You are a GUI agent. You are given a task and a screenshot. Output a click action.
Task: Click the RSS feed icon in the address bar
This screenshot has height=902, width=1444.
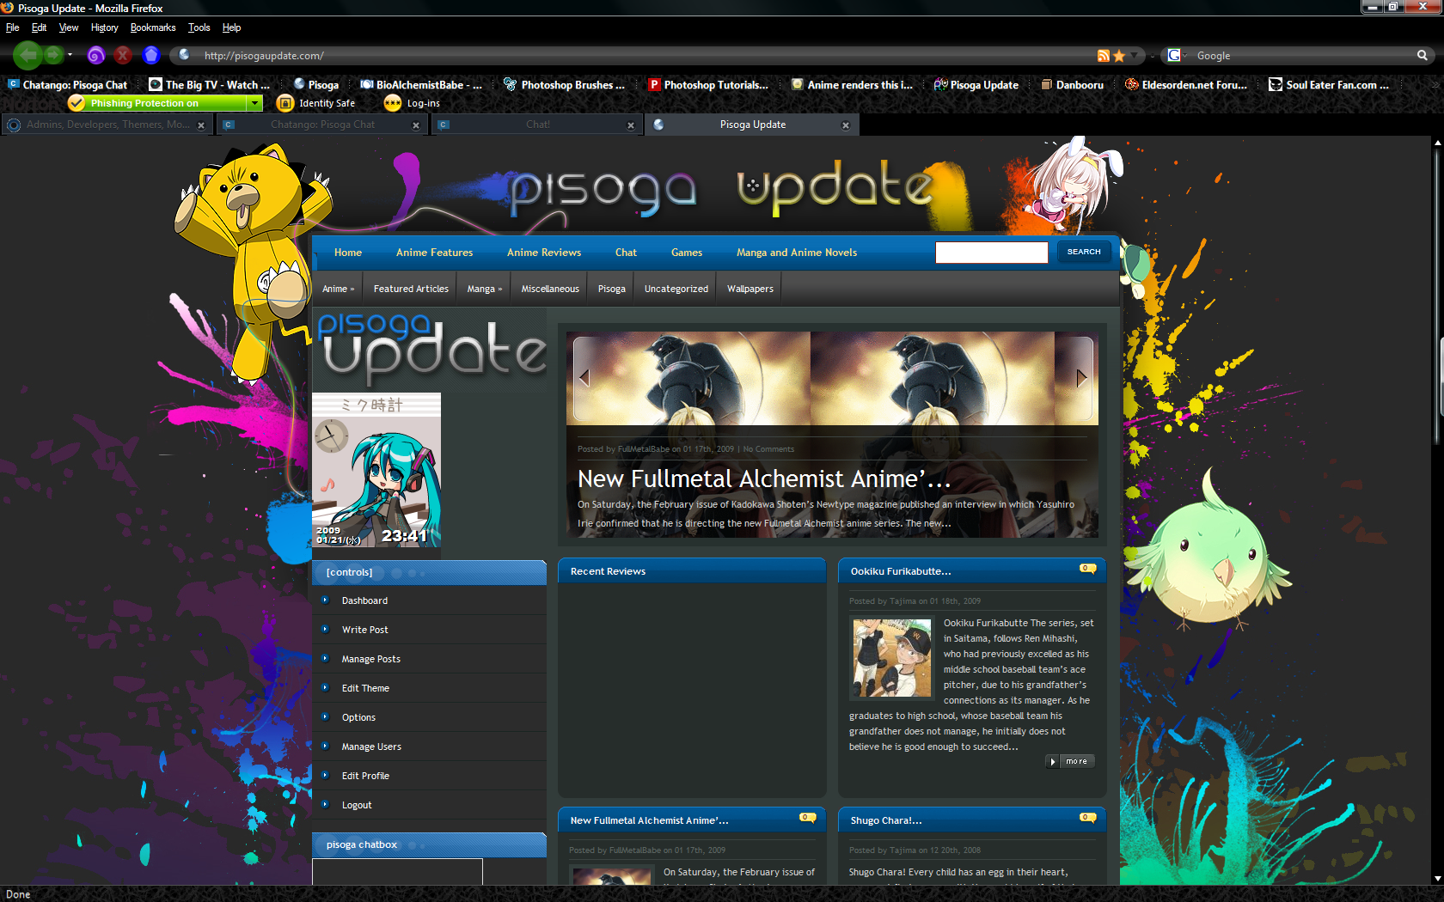pyautogui.click(x=1103, y=56)
